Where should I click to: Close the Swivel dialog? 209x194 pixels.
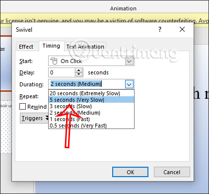click(x=182, y=30)
